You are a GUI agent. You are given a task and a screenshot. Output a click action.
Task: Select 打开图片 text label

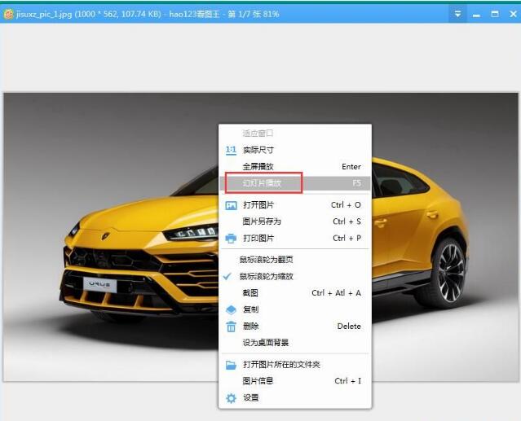coord(258,205)
